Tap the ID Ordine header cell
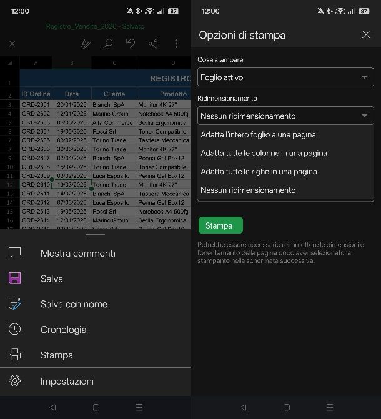The image size is (381, 419). tap(36, 94)
